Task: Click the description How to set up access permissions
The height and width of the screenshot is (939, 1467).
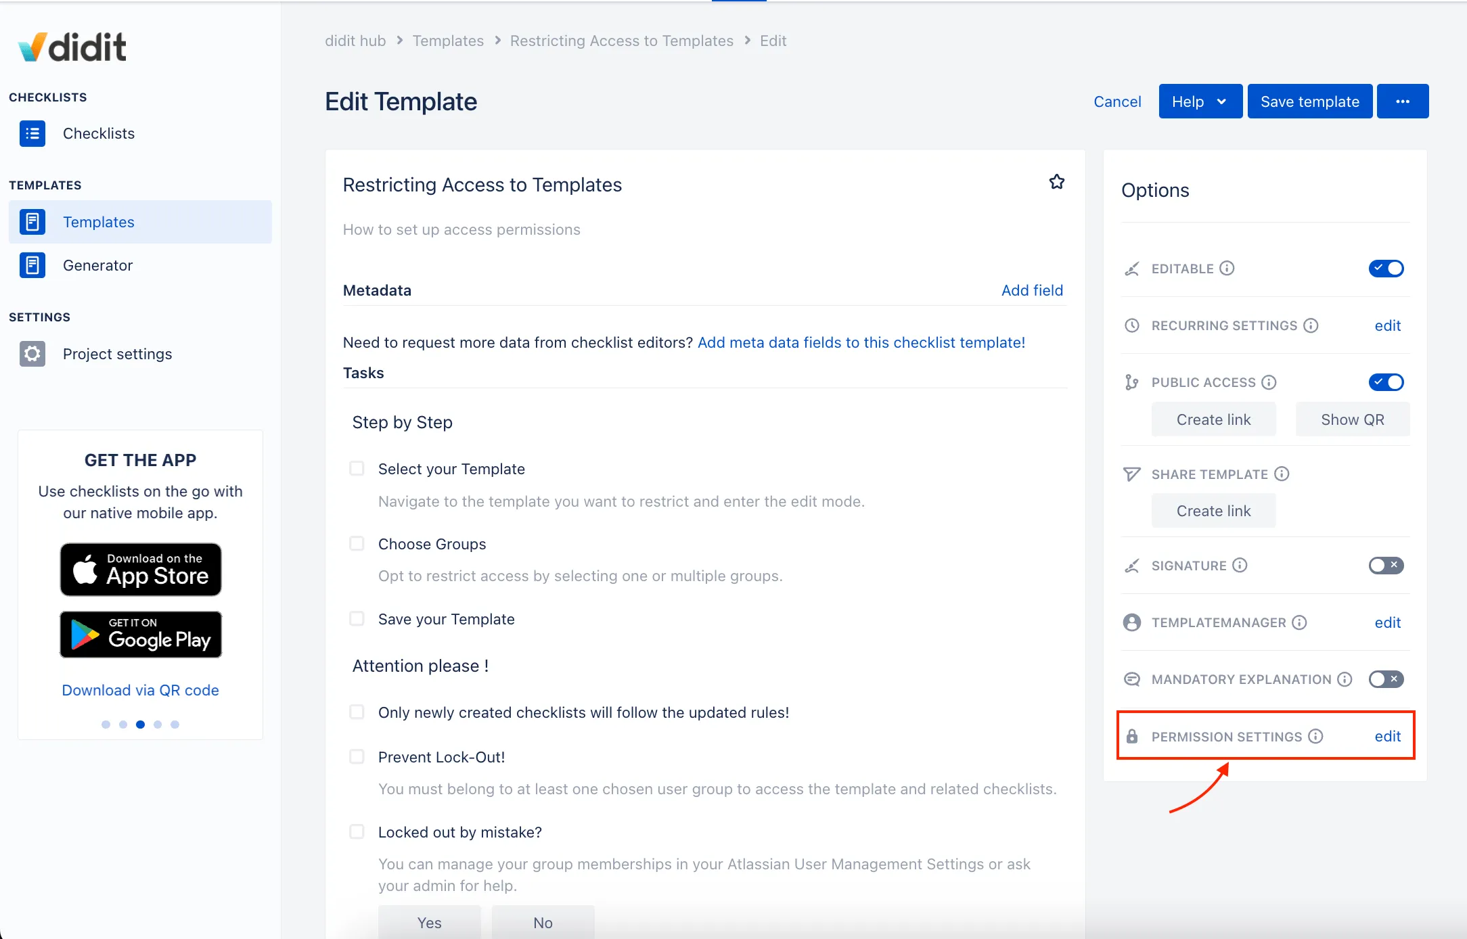Action: (x=461, y=229)
